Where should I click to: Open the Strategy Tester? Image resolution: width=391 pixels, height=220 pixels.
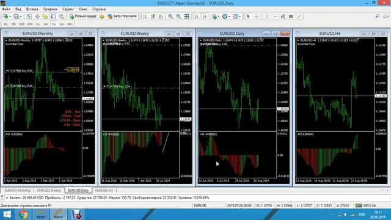tap(61, 16)
